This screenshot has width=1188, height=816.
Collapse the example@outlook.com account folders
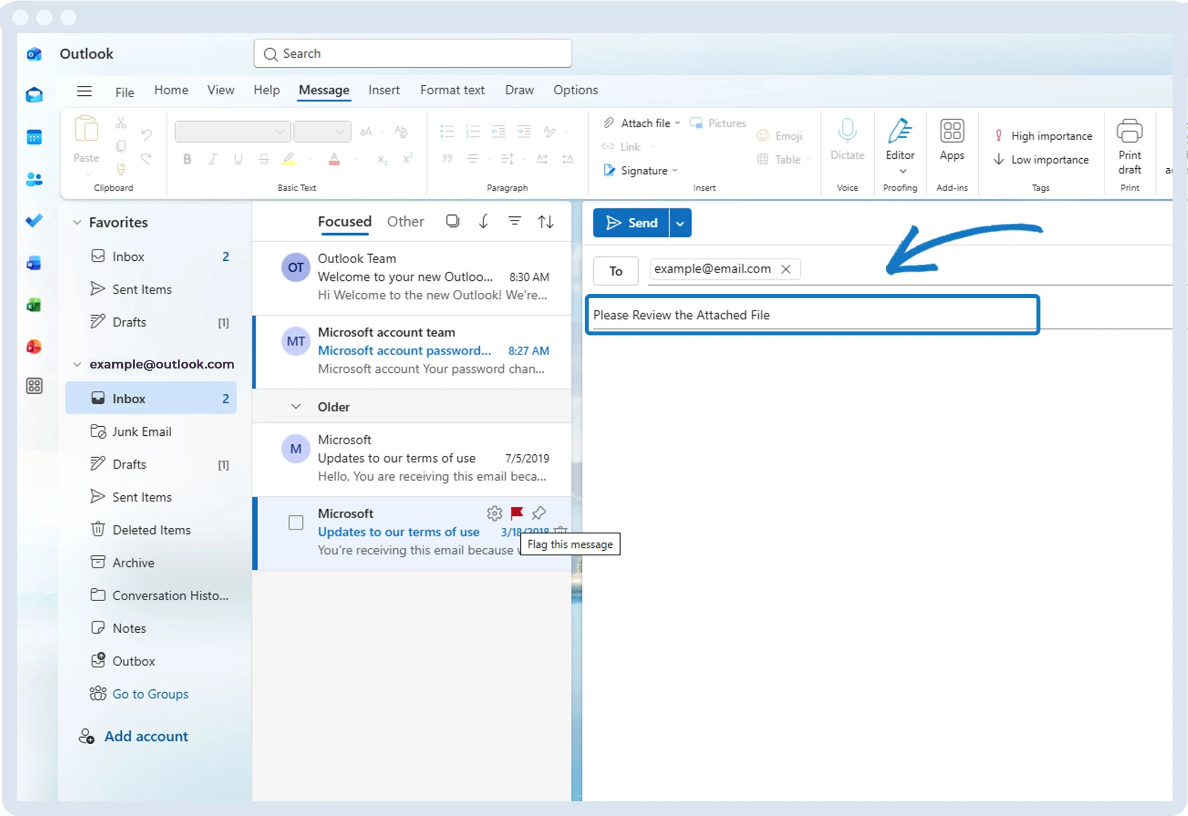point(77,365)
